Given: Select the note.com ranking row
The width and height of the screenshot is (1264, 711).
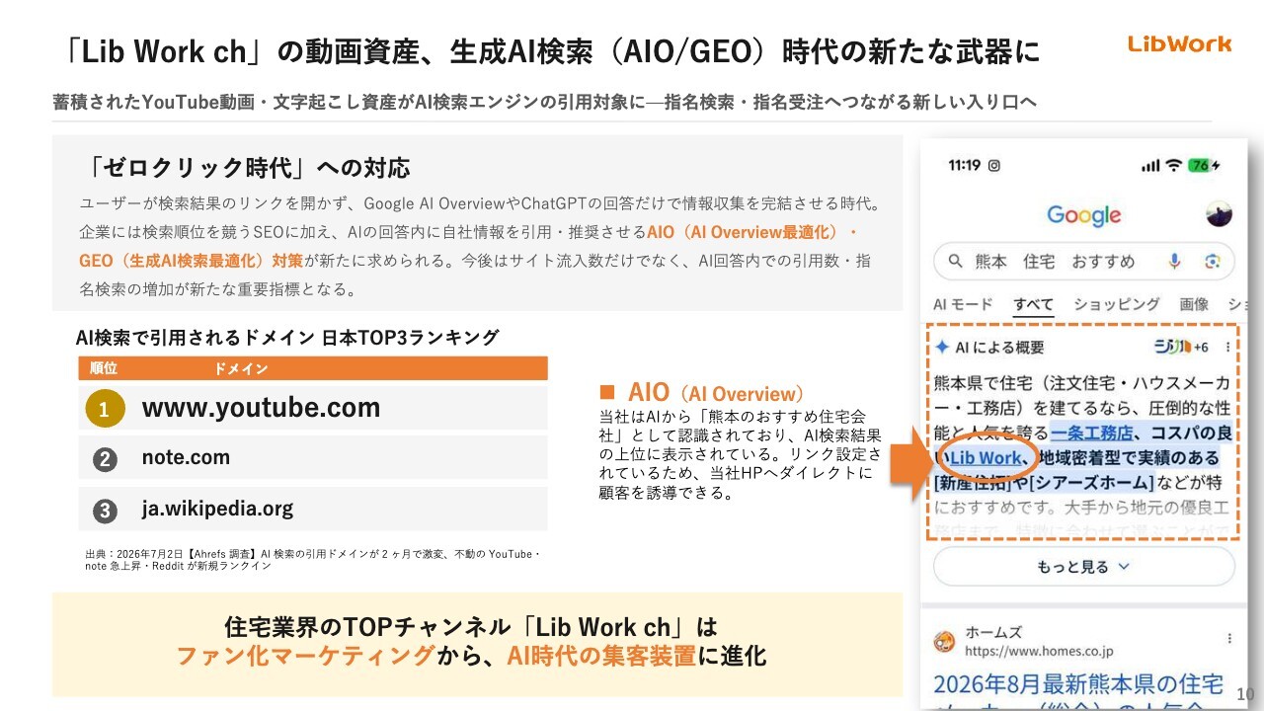Looking at the screenshot, I should (313, 458).
